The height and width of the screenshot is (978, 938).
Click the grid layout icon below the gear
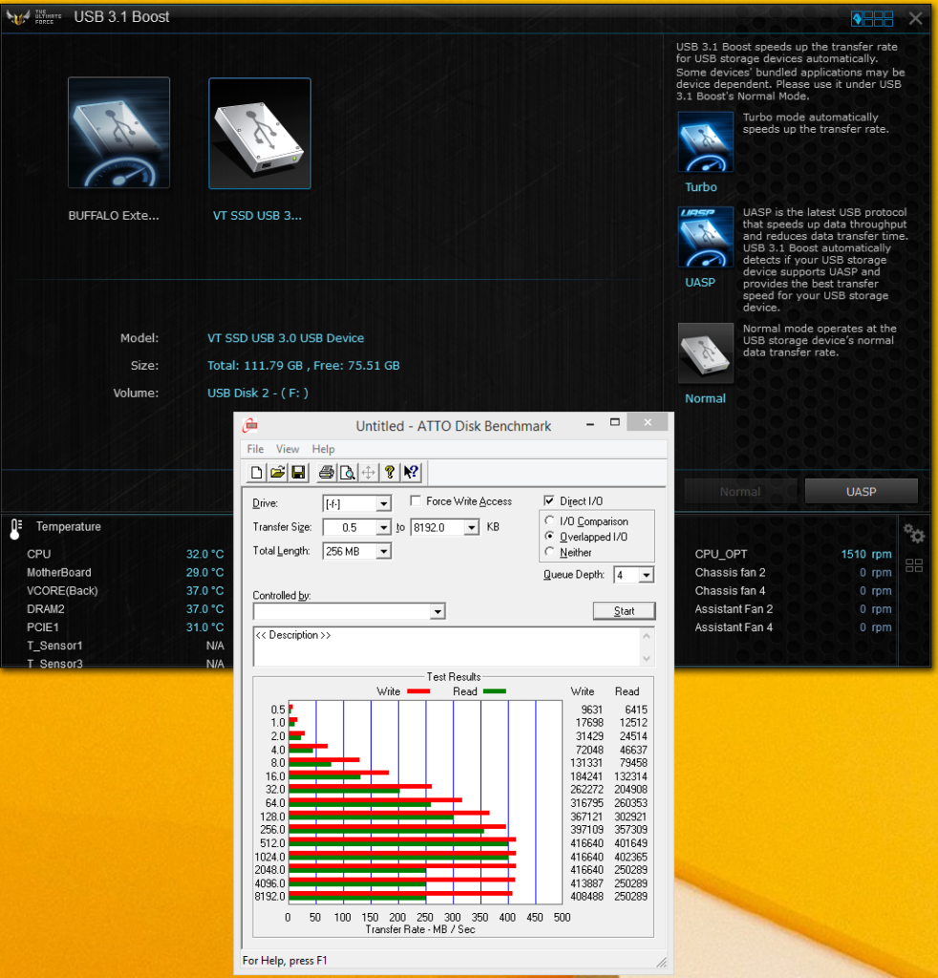coord(914,565)
